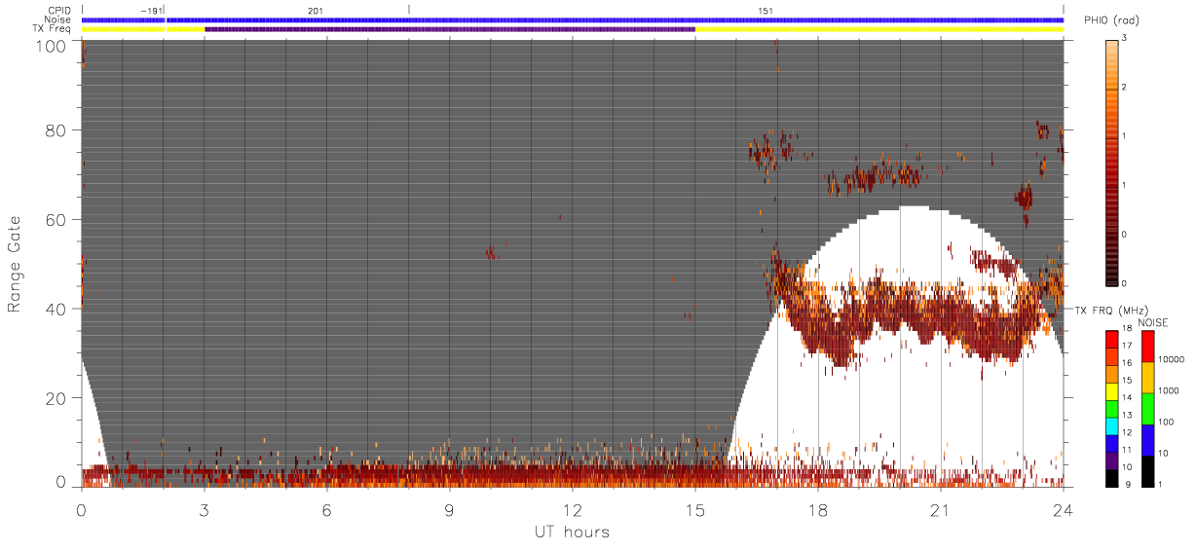
Task: Click the echo cluster near 23 UT, gate 65
Action: click(1023, 198)
